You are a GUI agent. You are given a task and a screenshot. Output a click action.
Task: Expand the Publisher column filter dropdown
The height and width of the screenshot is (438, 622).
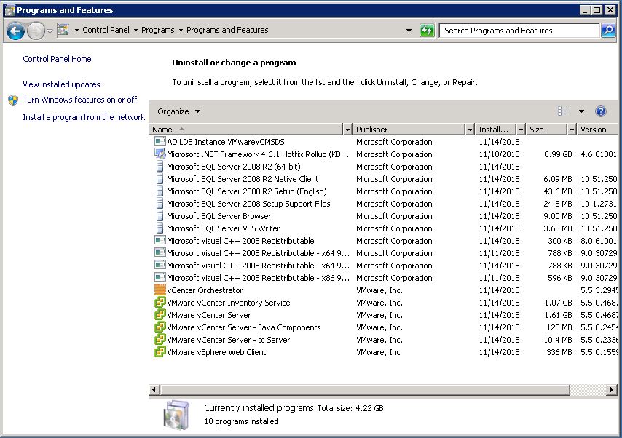[470, 130]
